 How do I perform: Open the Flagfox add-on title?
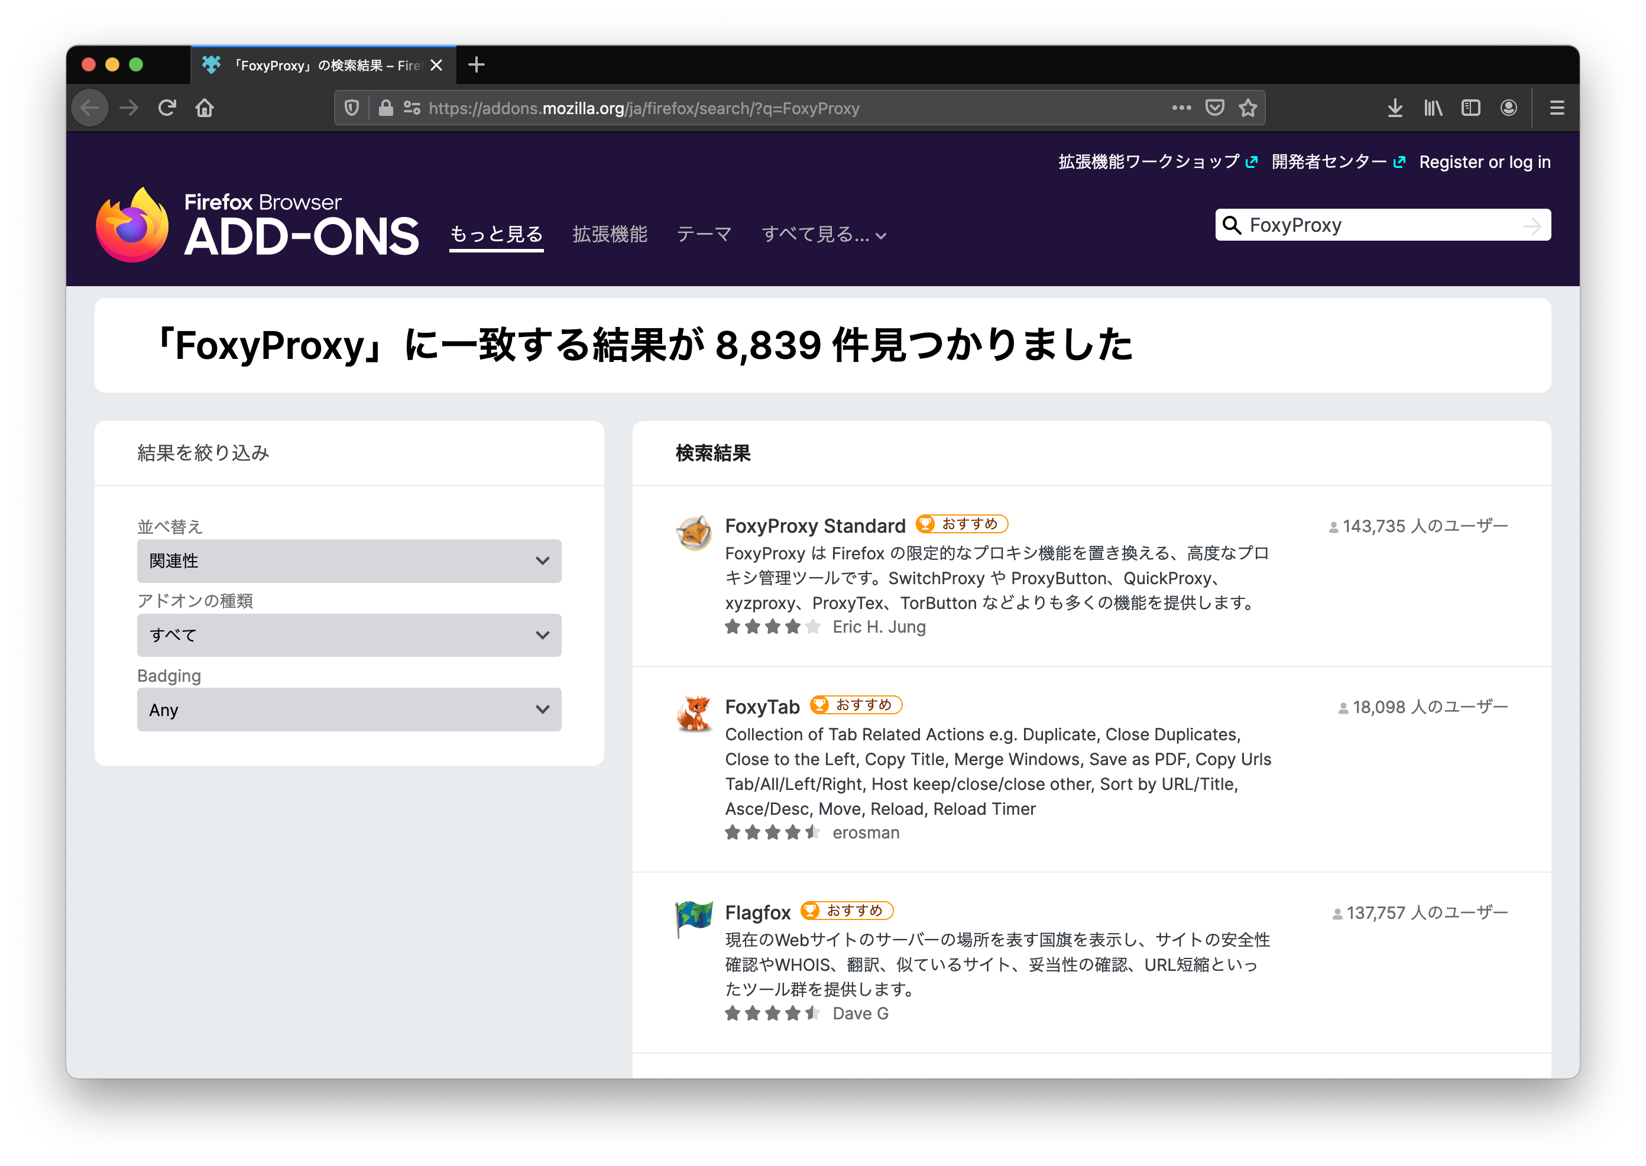[757, 912]
